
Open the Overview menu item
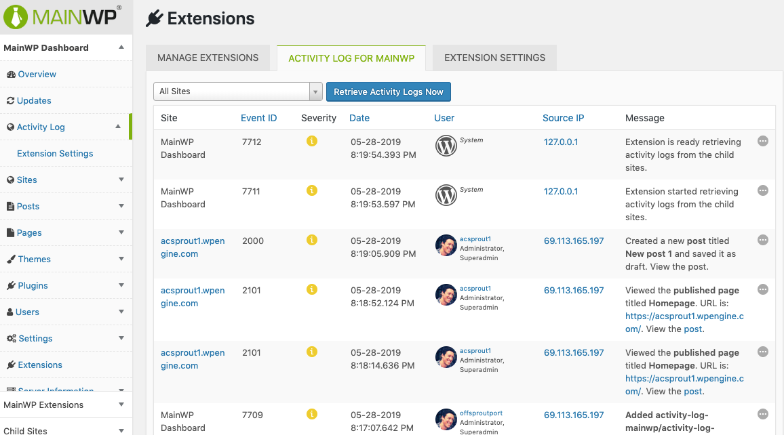37,74
